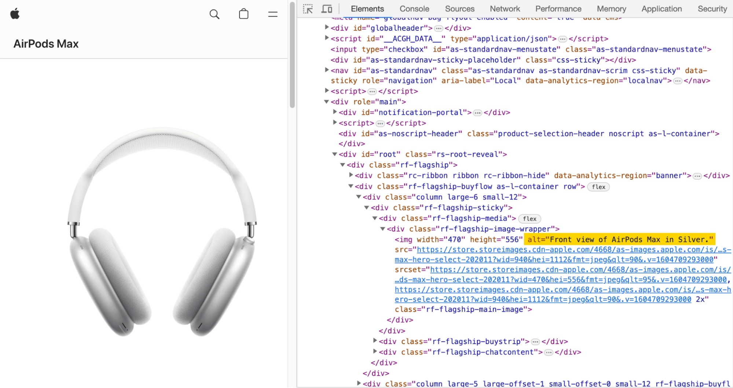Expand the nav element as-standardnav
Screen dimensions: 733x388
coord(326,70)
